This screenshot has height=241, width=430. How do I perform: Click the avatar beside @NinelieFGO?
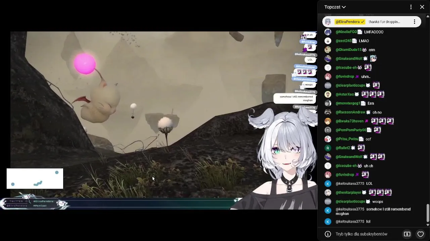(x=328, y=32)
